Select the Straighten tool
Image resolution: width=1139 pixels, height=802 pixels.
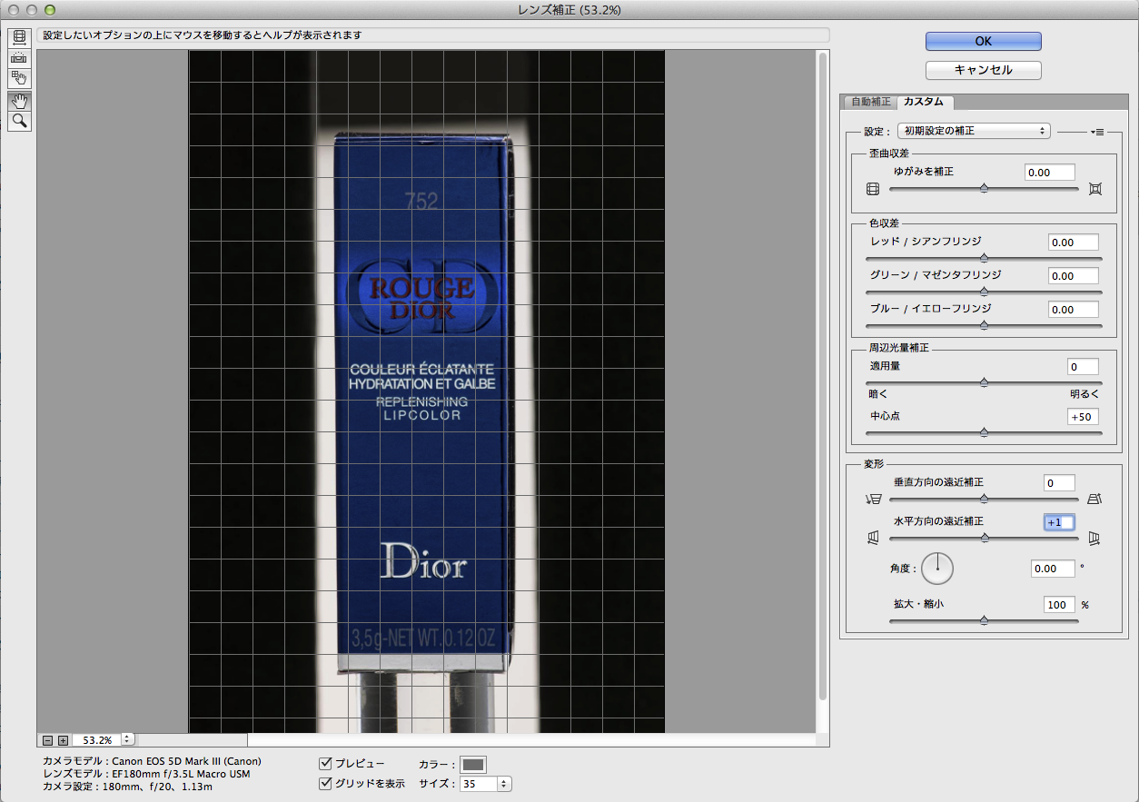[x=20, y=57]
